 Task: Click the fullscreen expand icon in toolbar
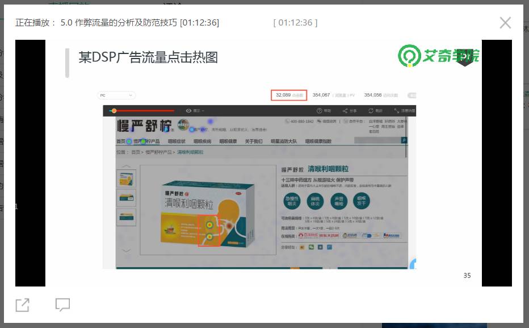pyautogui.click(x=396, y=110)
